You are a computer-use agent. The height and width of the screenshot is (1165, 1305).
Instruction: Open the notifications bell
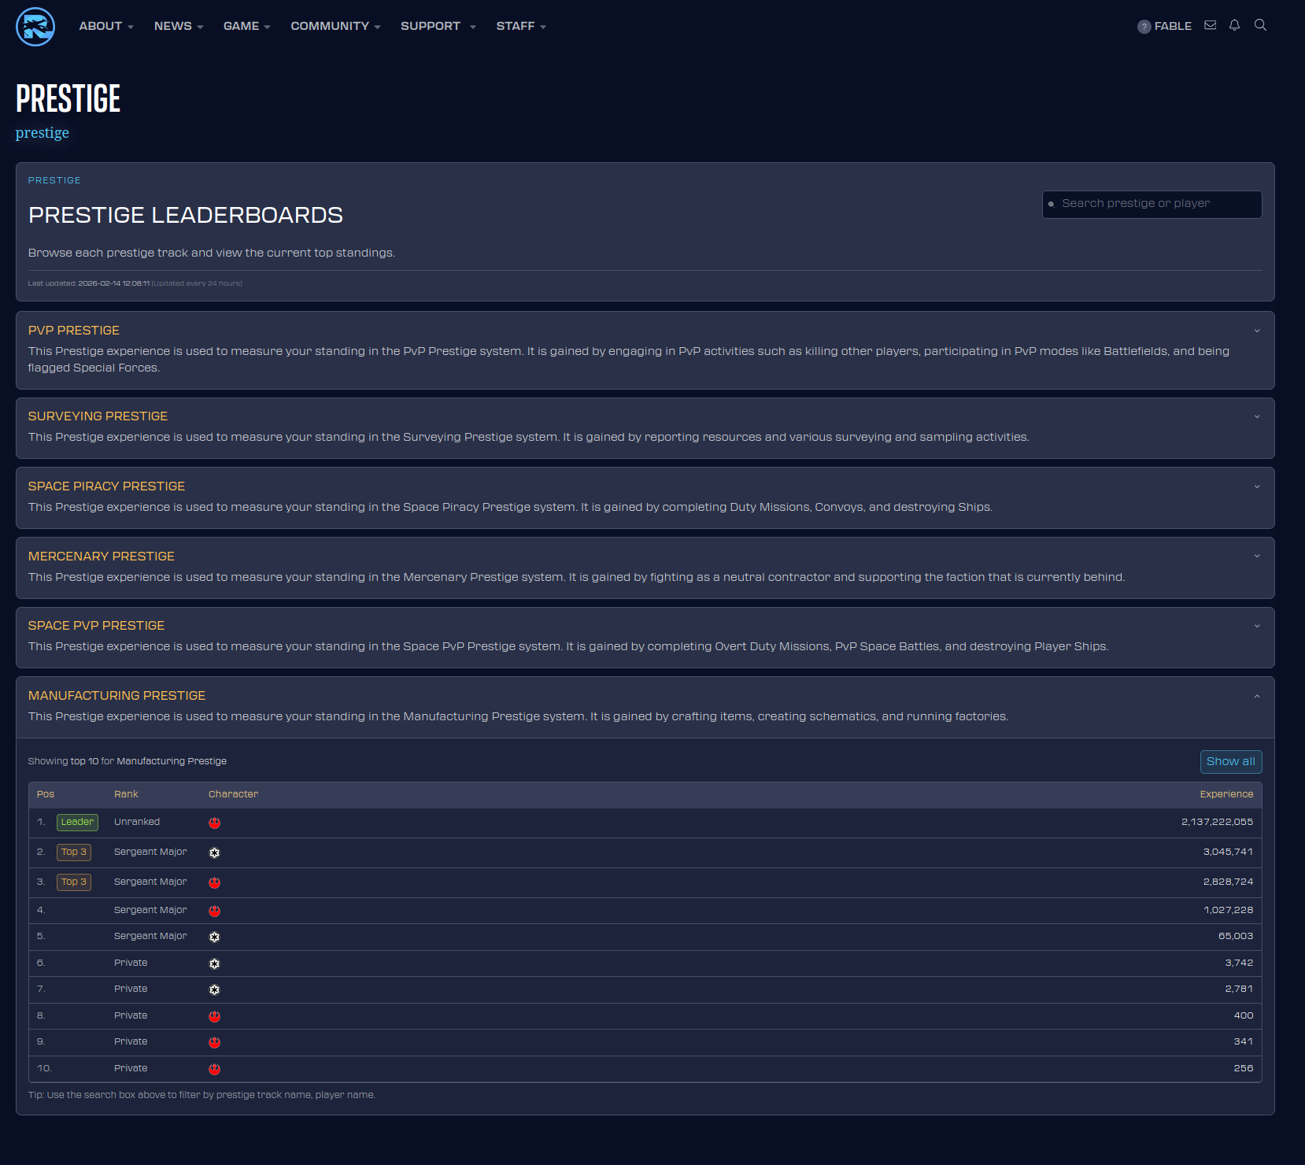point(1234,25)
